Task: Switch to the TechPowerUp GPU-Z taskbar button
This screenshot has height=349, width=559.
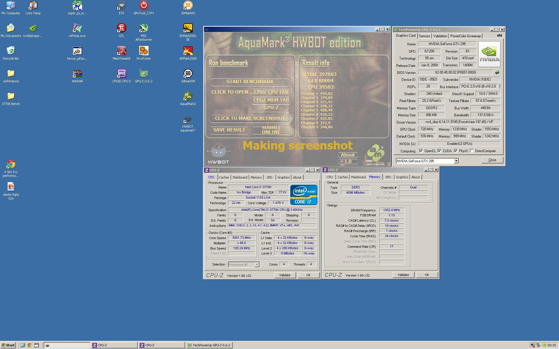Action: (209, 345)
